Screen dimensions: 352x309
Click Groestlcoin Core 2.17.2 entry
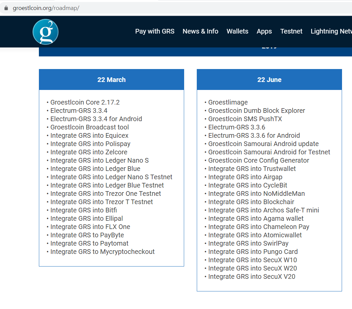85,102
